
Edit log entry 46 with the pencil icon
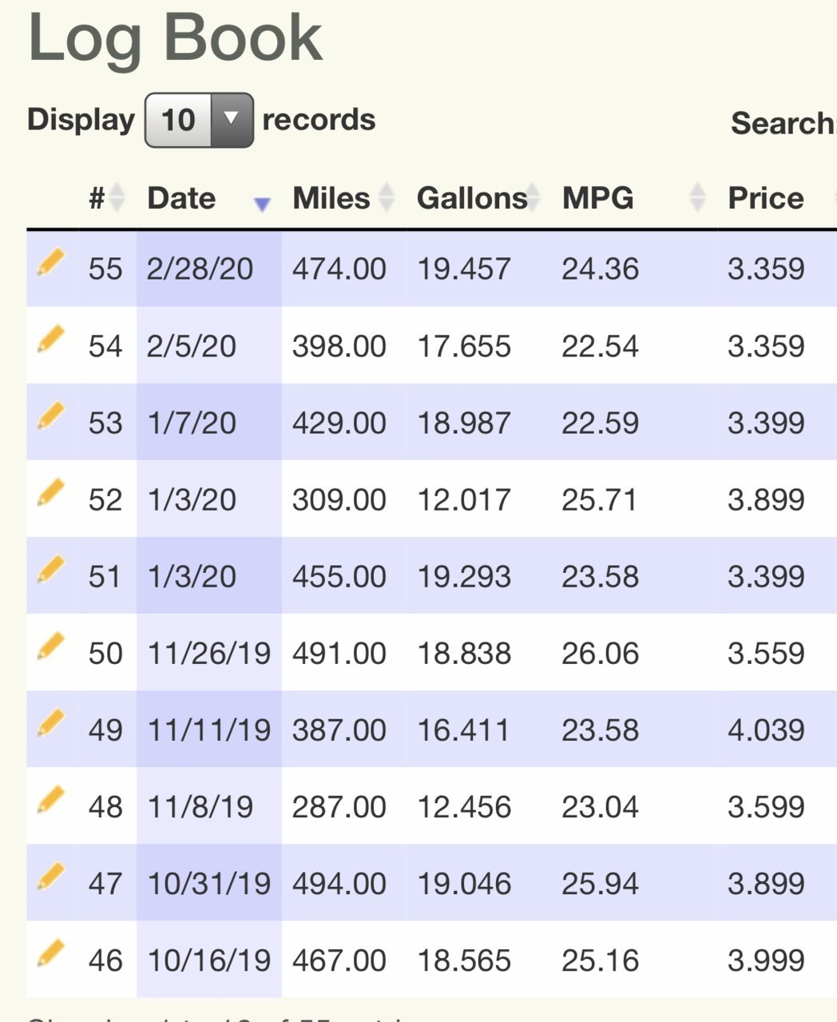click(x=50, y=953)
